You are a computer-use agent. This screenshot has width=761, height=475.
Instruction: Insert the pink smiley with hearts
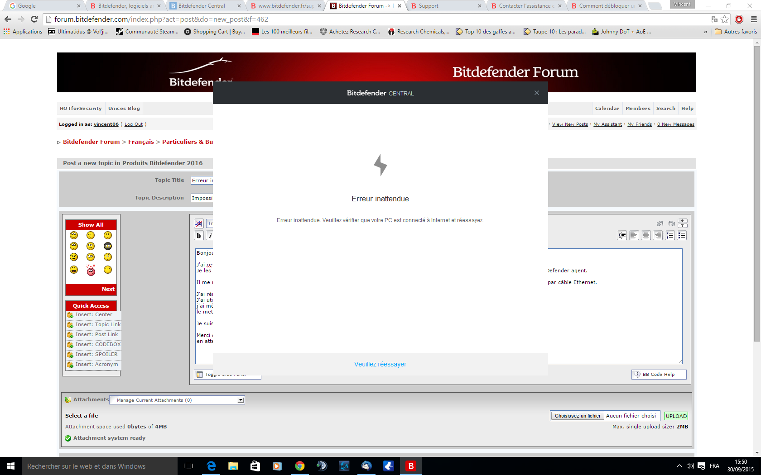tap(91, 270)
